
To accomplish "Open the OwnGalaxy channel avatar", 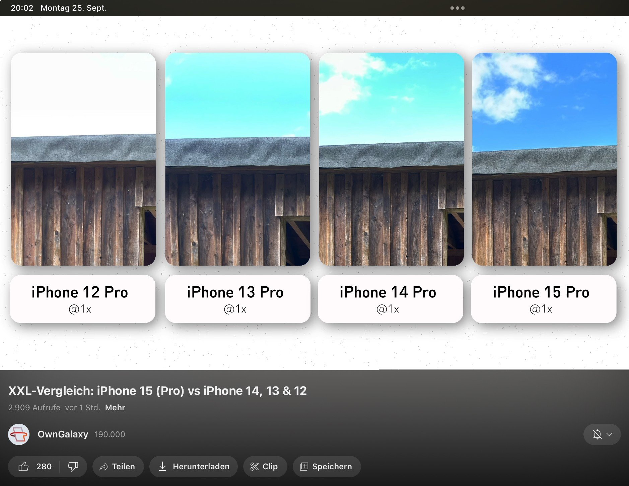I will click(19, 434).
